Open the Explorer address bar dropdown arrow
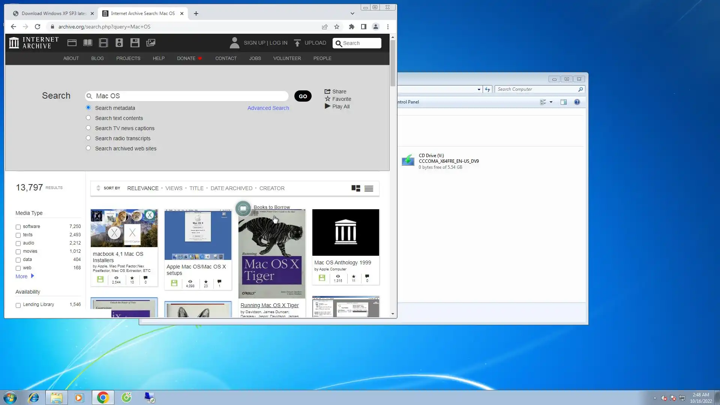The height and width of the screenshot is (405, 720). 479,89
